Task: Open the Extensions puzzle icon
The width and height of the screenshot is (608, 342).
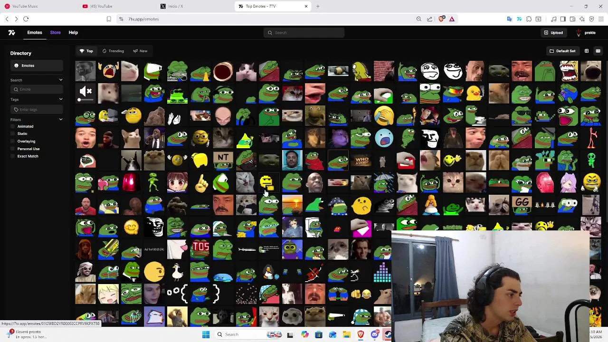Action: (x=529, y=19)
